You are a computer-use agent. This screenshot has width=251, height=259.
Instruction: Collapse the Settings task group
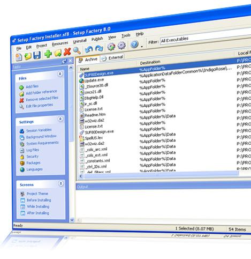pyautogui.click(x=60, y=119)
